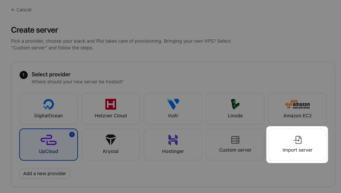Select the Hostinger logo icon

coord(173,140)
